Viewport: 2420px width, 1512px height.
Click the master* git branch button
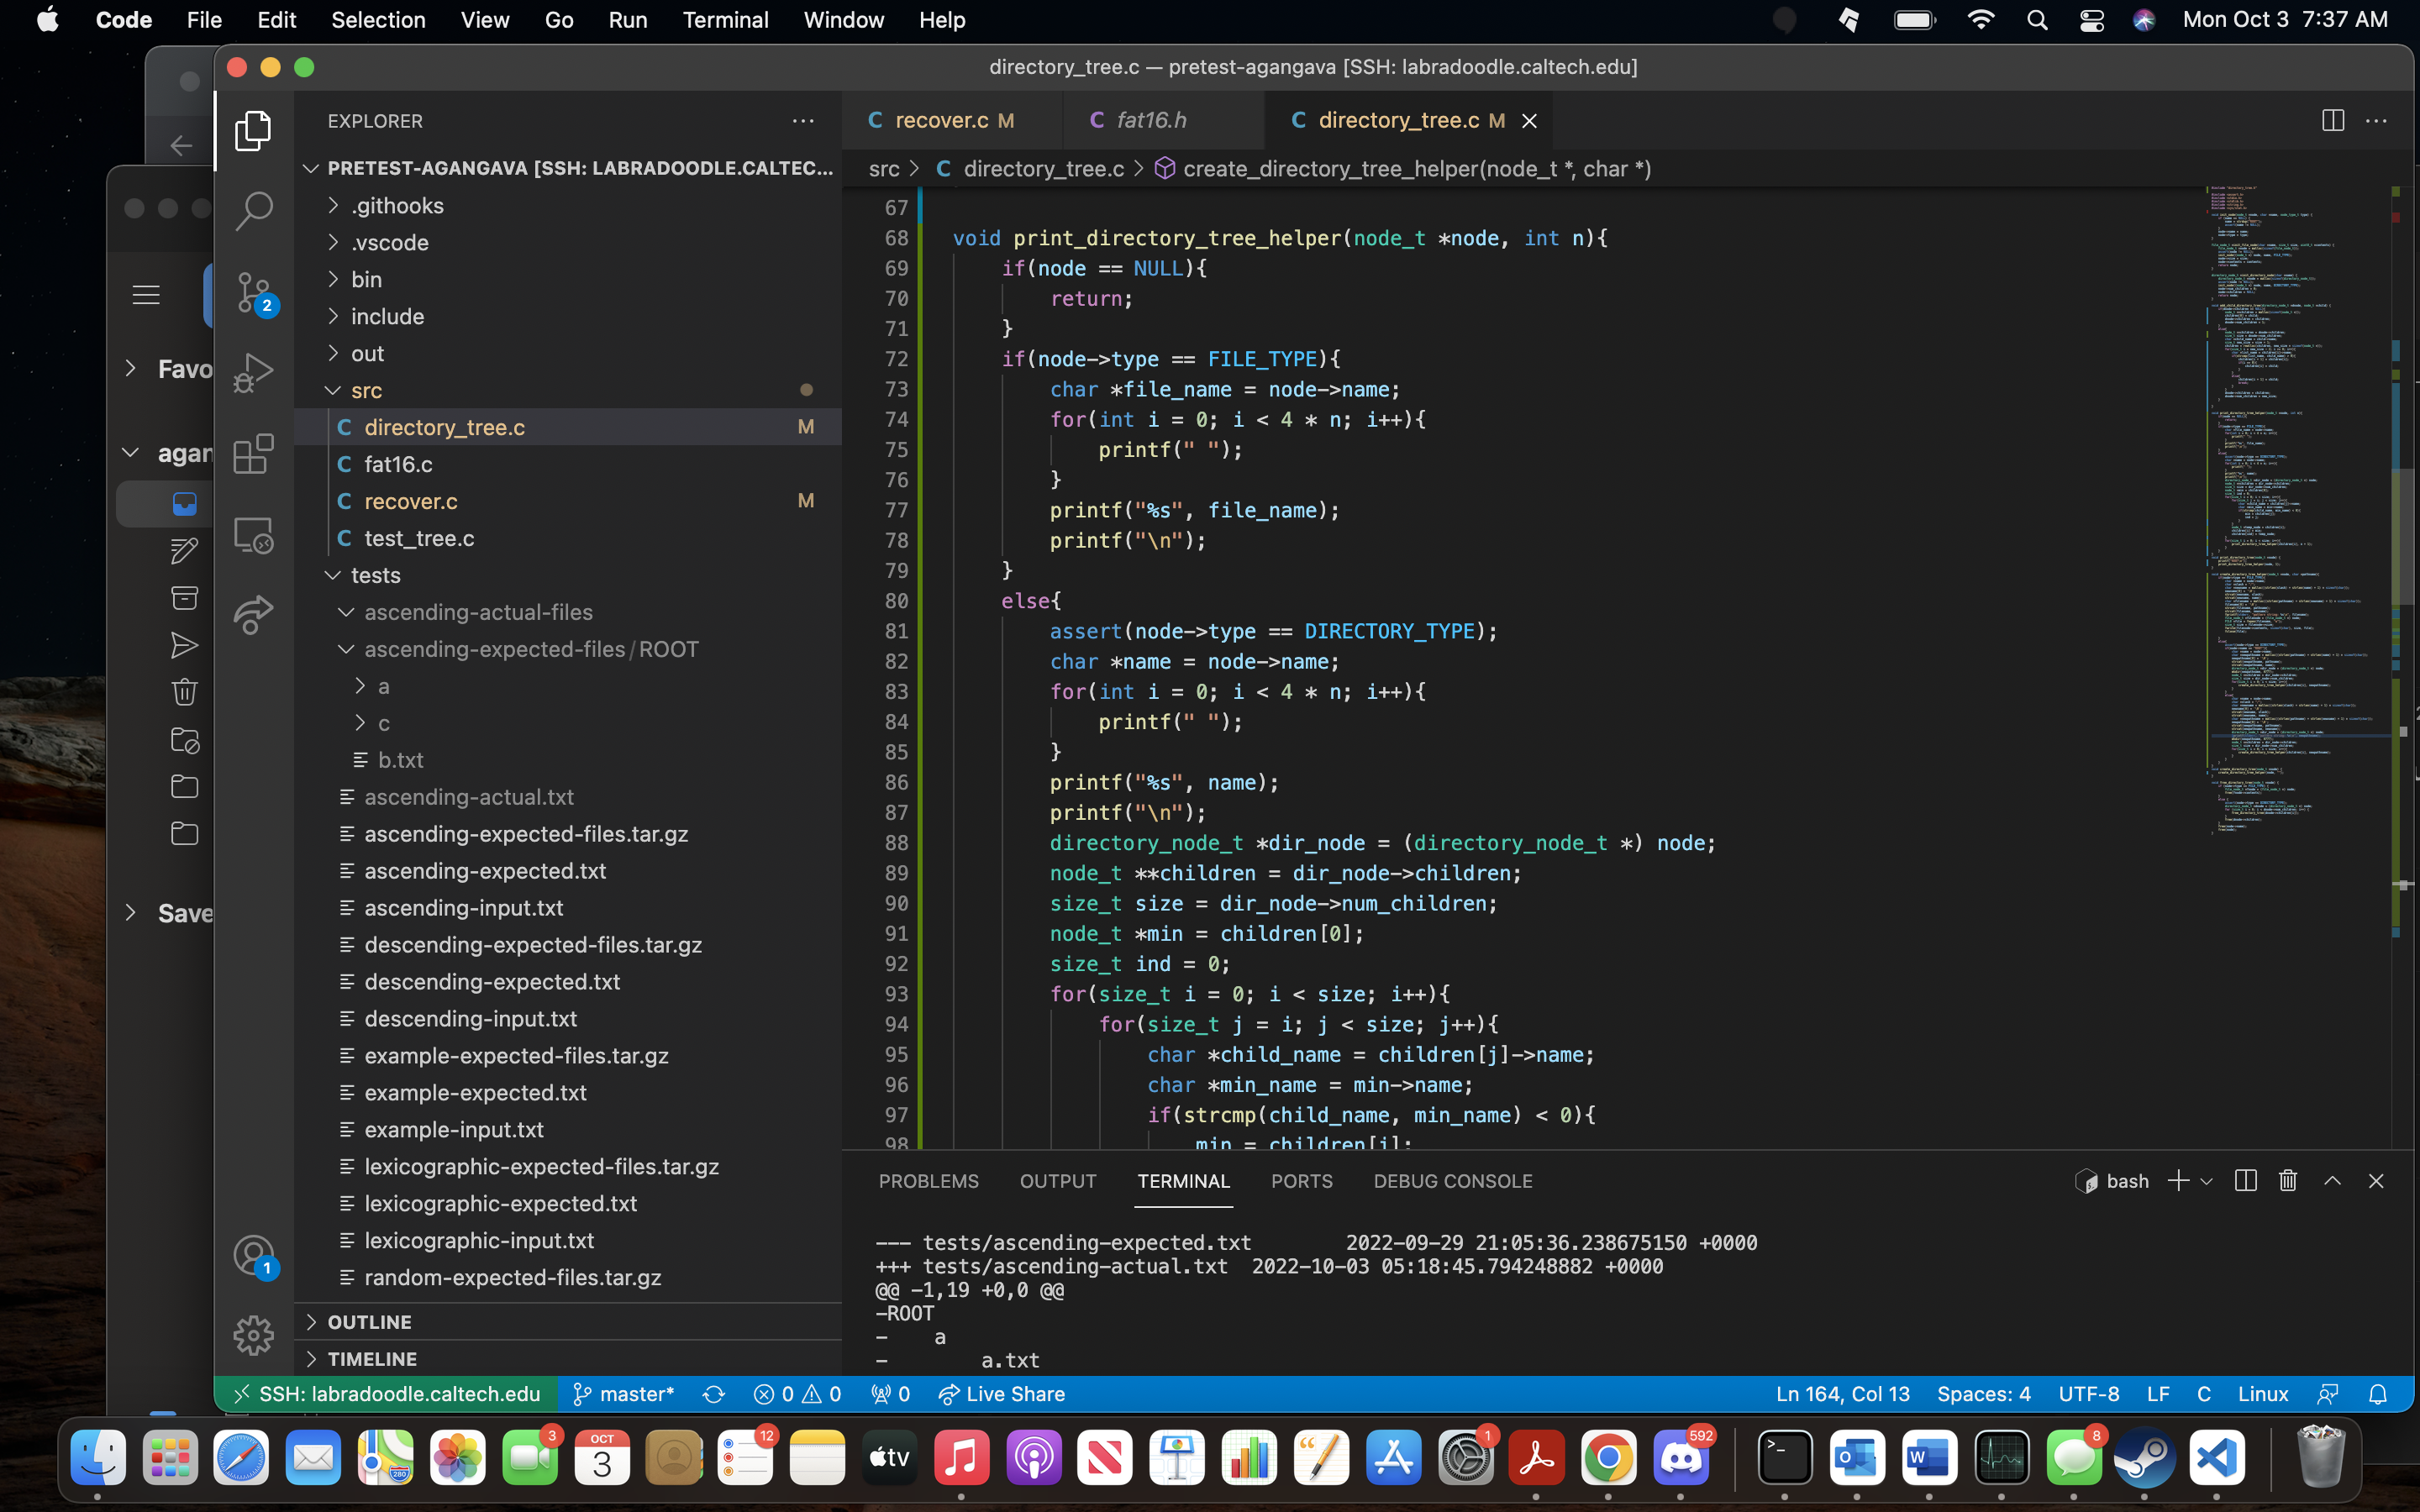(x=624, y=1394)
